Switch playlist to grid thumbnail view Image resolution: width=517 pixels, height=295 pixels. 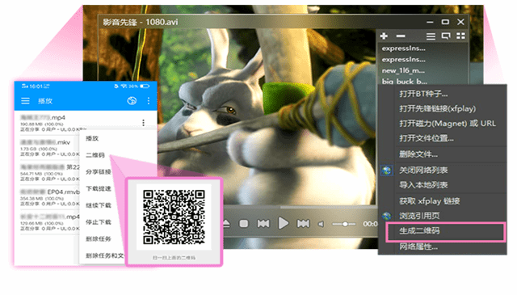(460, 36)
